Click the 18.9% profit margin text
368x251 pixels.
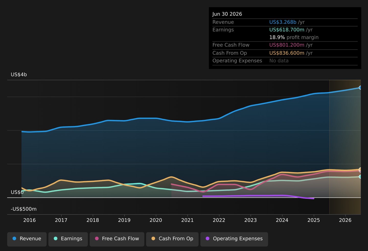294,37
